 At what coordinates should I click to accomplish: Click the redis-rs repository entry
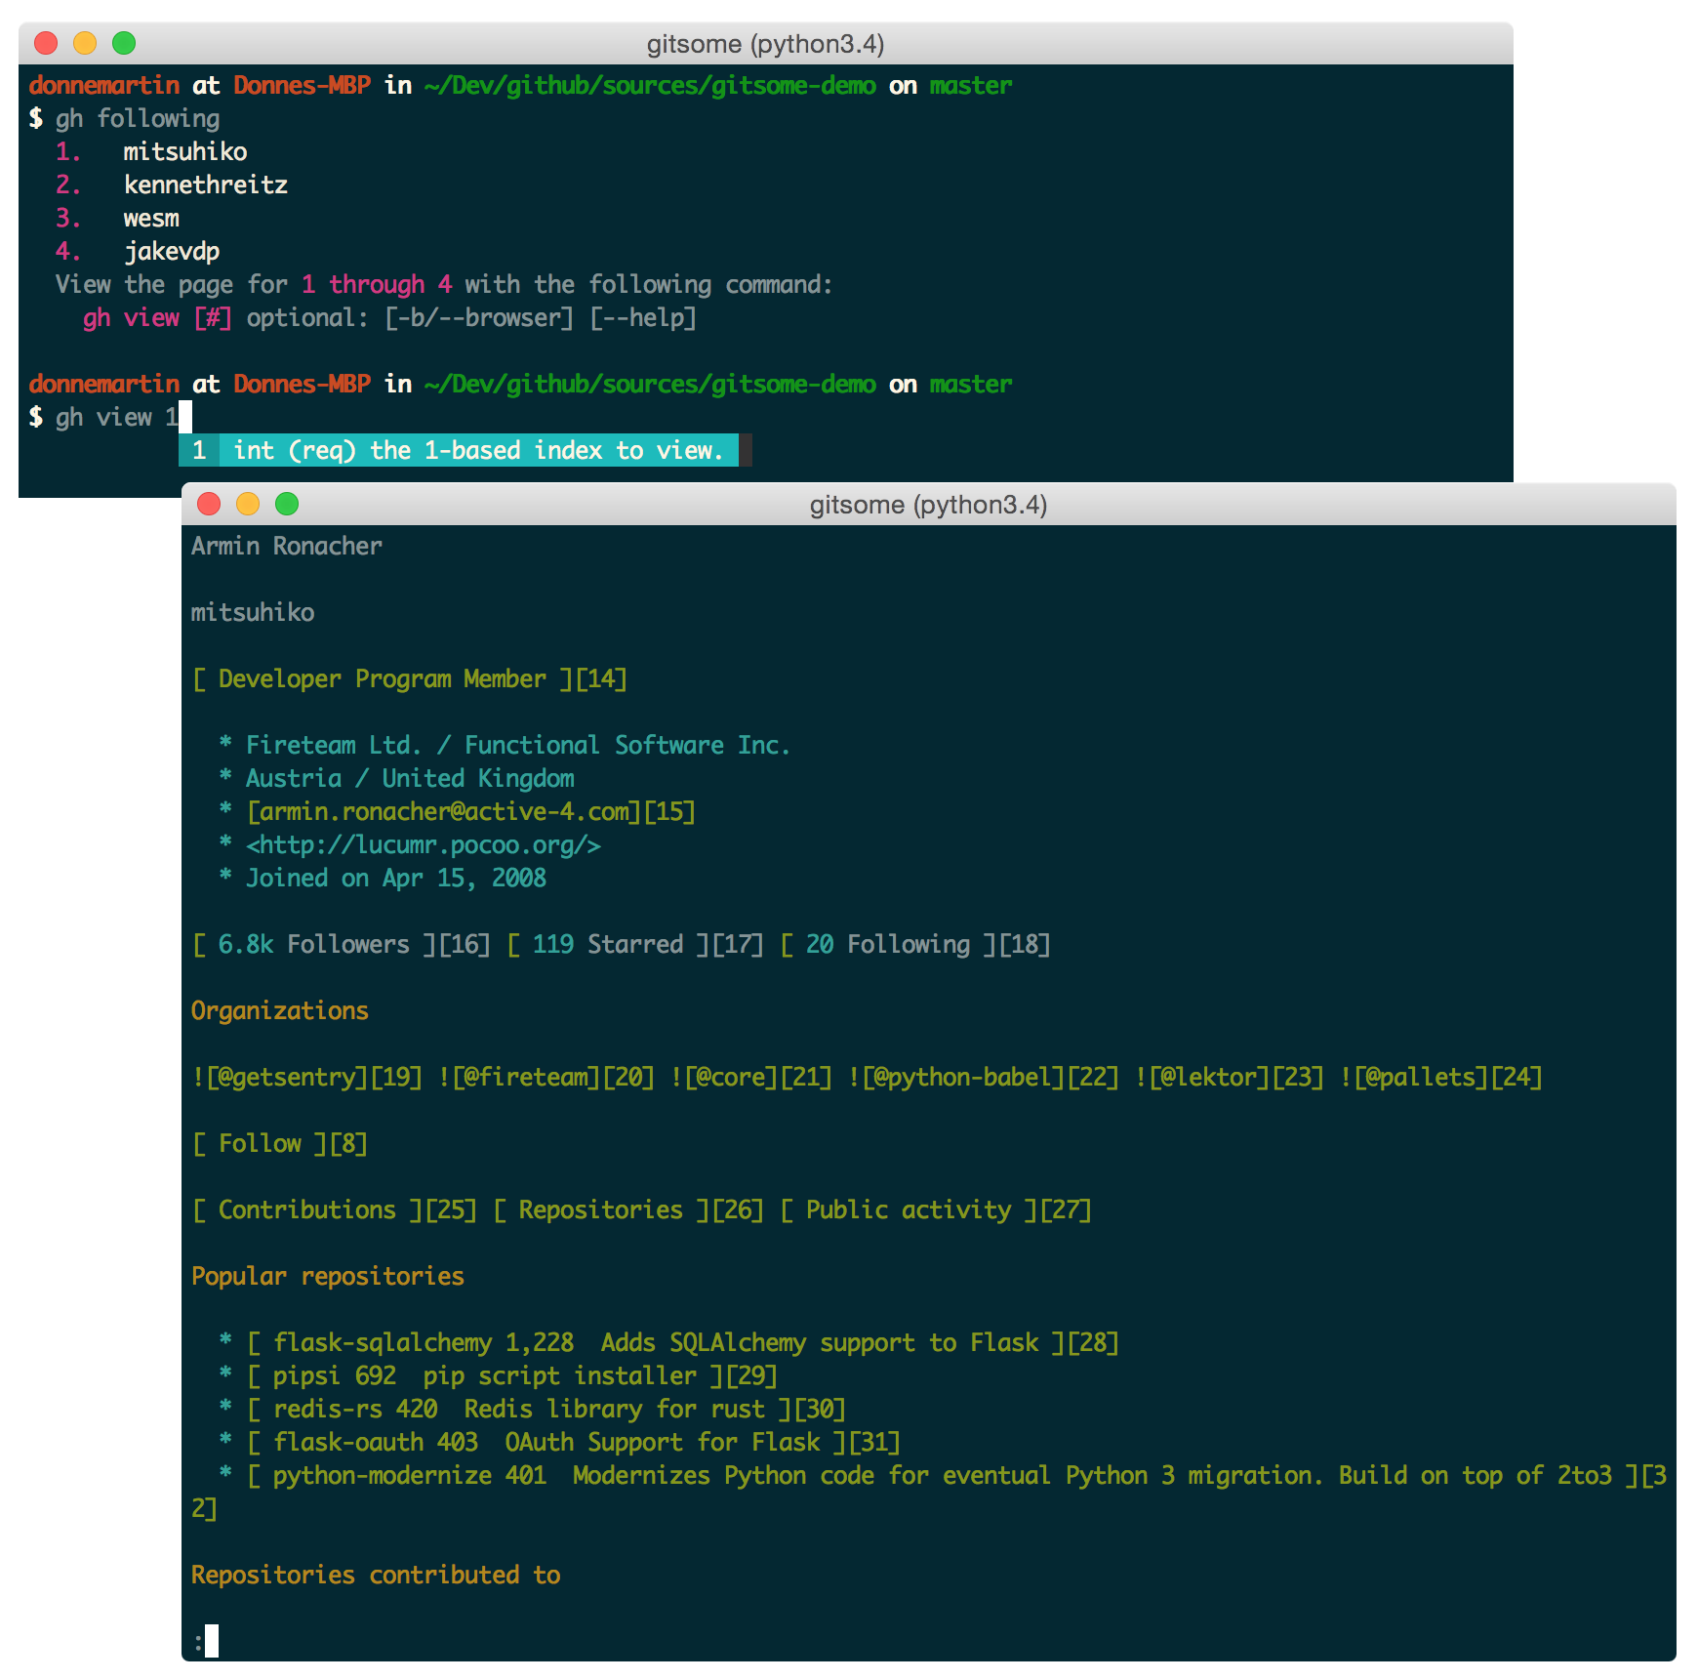pos(546,1409)
